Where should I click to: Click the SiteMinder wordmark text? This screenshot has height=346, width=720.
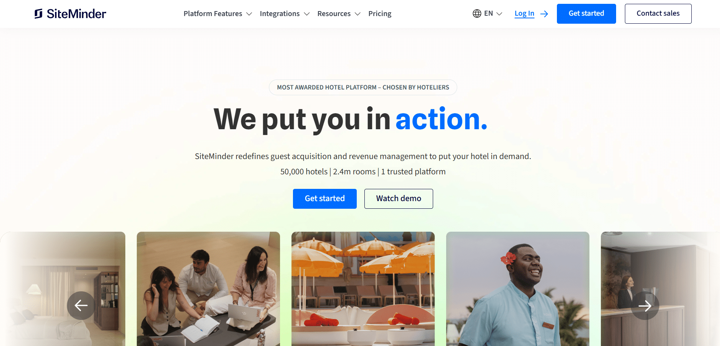(76, 14)
